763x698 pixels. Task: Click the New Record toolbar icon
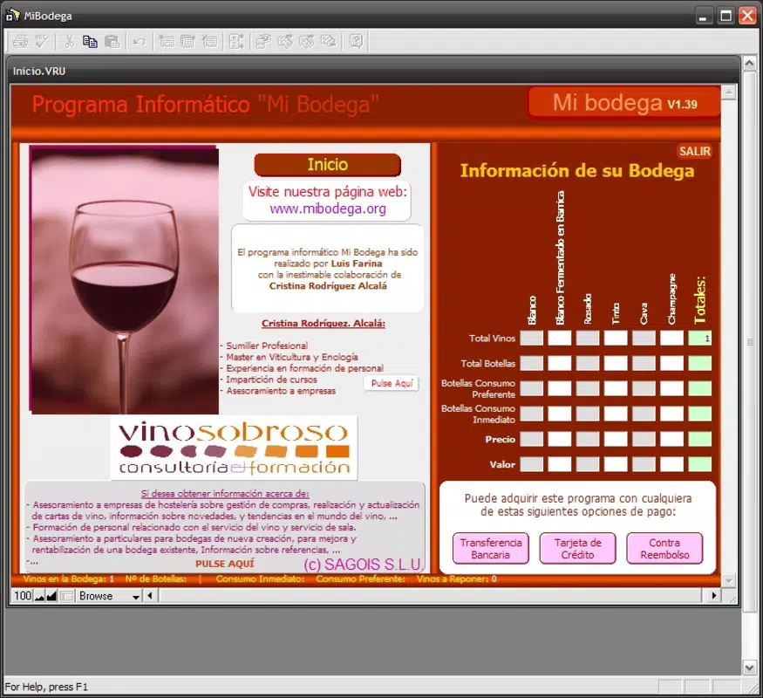click(x=167, y=42)
